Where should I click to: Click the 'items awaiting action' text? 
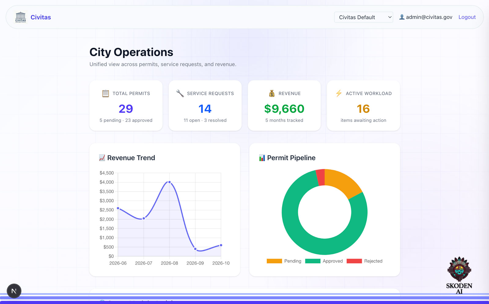coord(363,120)
